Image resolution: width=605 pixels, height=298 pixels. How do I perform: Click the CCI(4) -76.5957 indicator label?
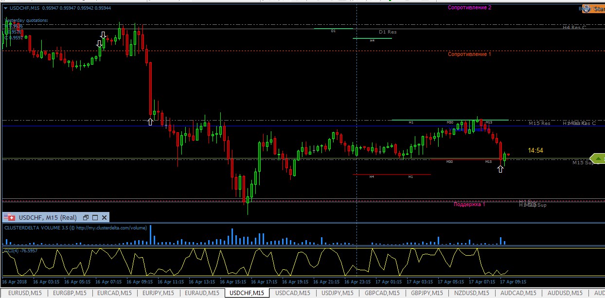pyautogui.click(x=21, y=251)
